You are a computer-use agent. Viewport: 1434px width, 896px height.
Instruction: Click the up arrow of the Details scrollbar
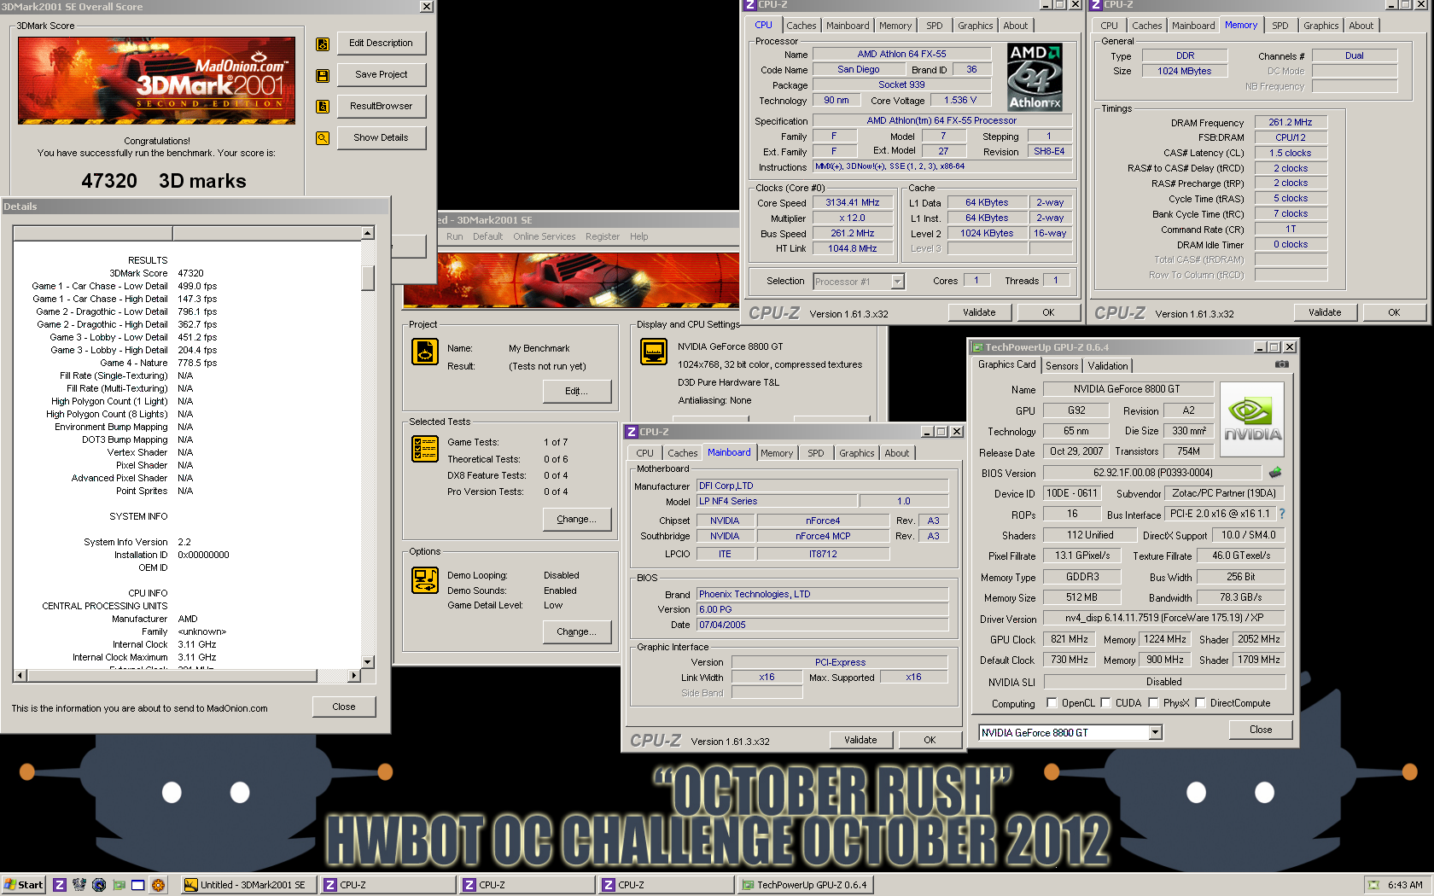(x=368, y=233)
